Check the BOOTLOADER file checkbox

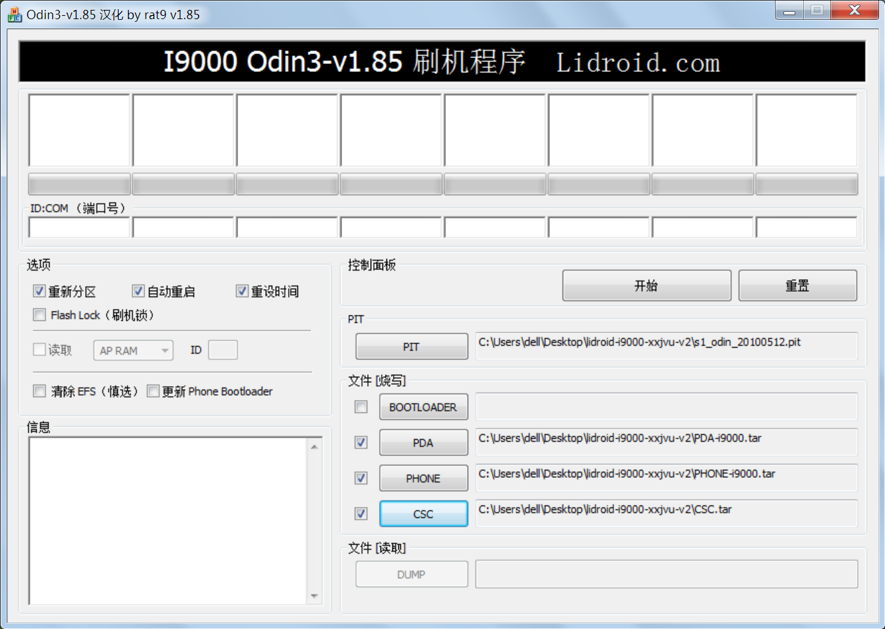(x=361, y=407)
